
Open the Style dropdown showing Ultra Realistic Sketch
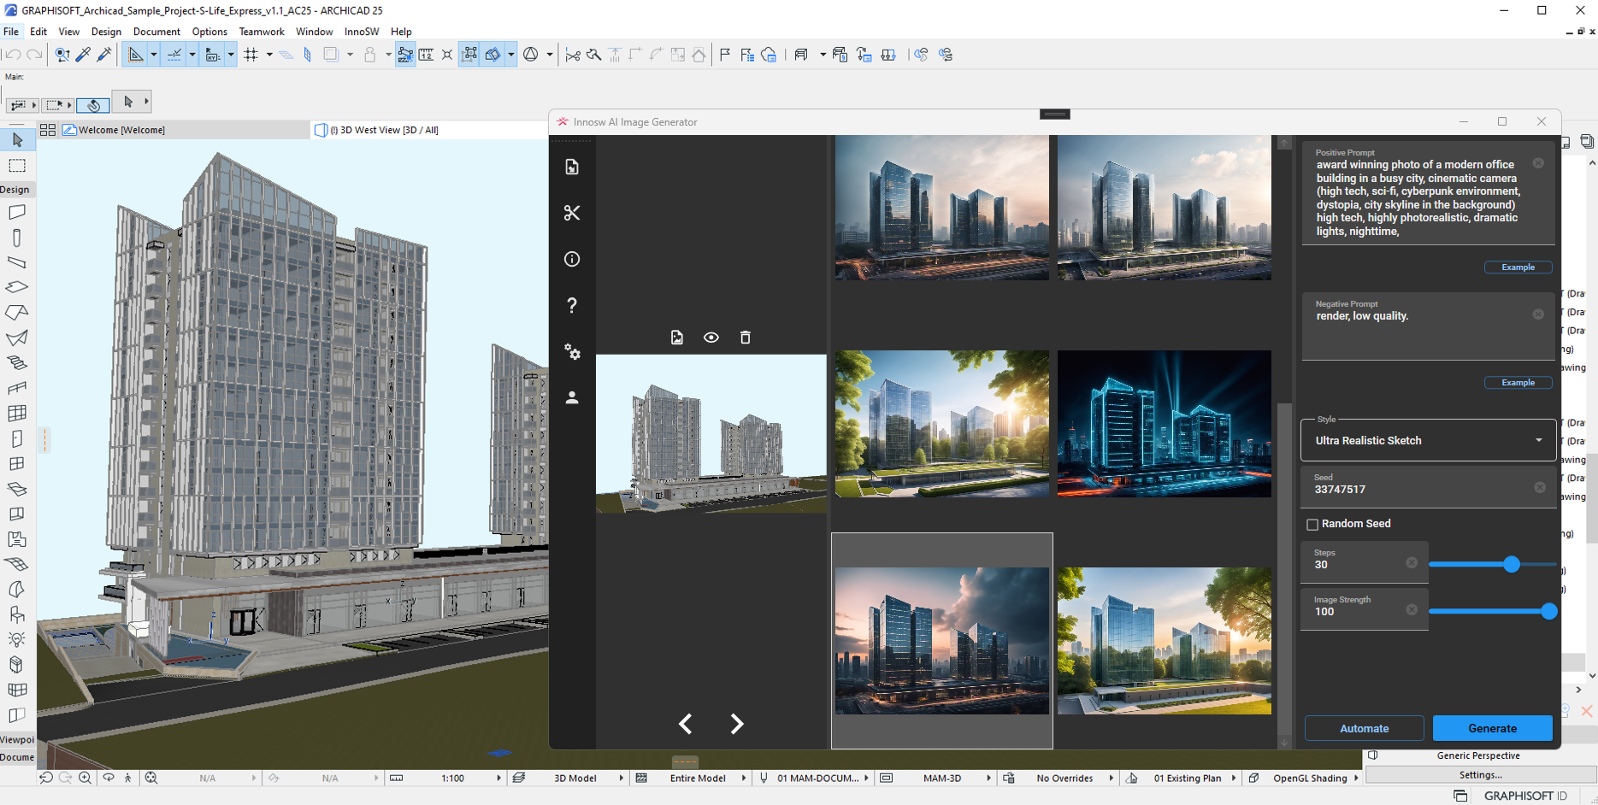click(x=1428, y=440)
